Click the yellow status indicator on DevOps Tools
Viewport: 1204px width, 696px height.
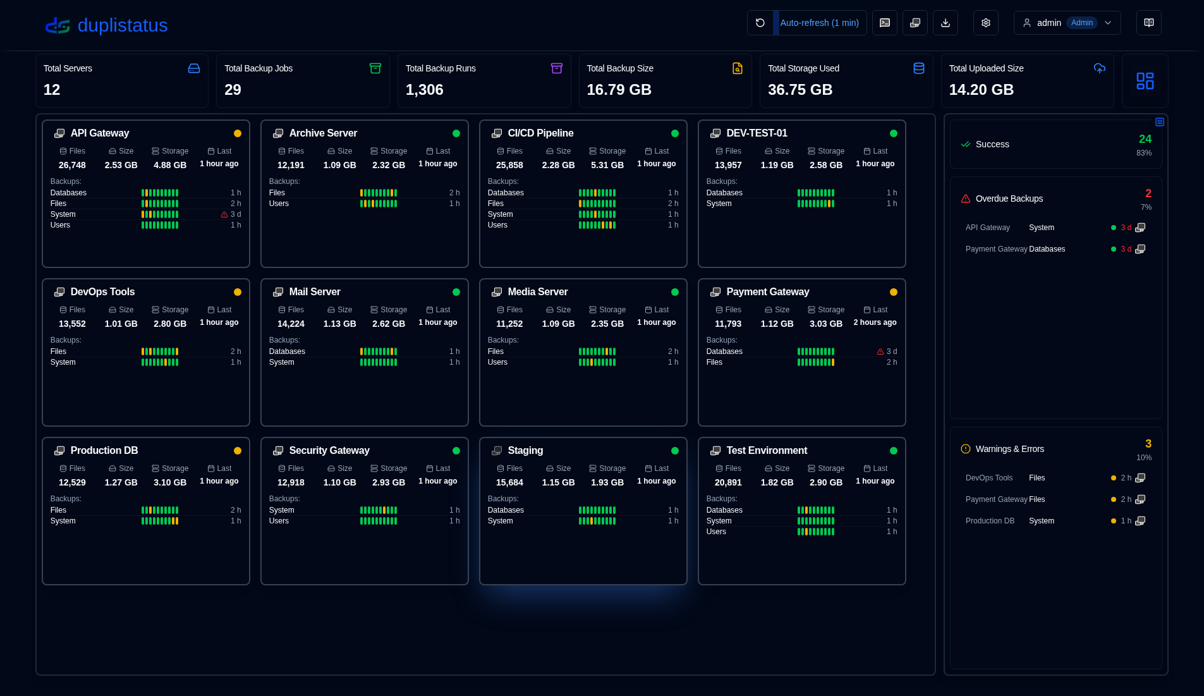(x=238, y=292)
